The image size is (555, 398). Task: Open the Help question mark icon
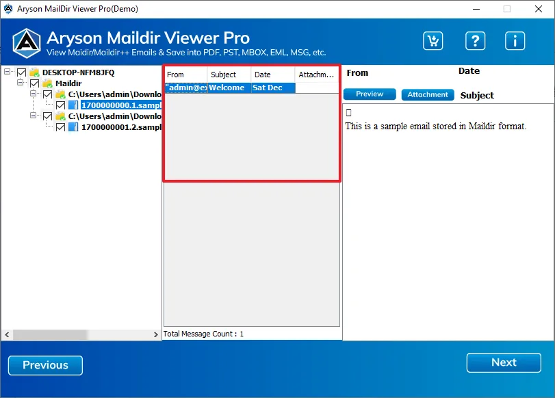coord(475,40)
